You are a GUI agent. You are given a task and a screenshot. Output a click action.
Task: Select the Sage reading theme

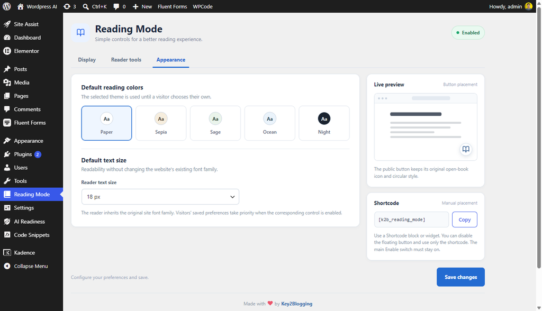point(215,123)
